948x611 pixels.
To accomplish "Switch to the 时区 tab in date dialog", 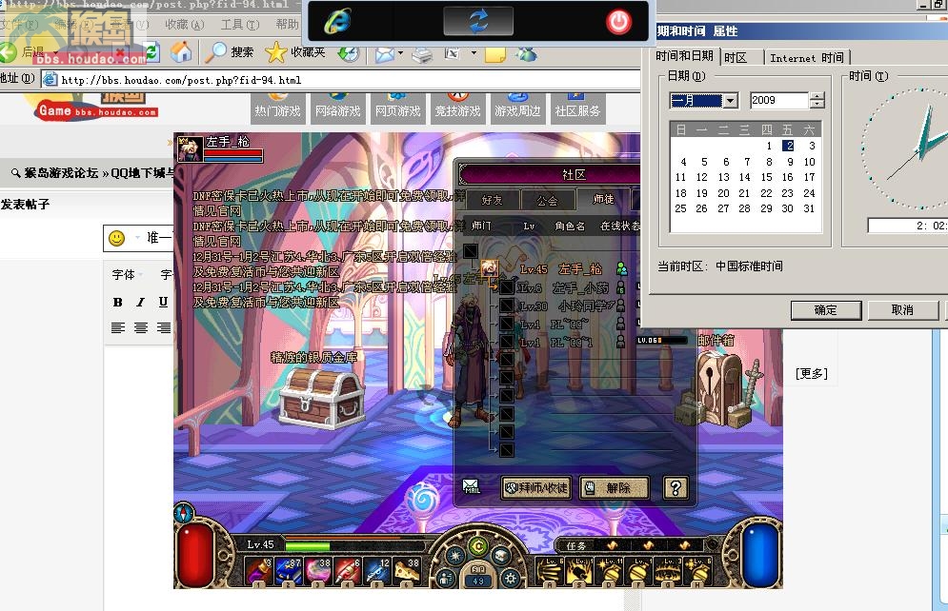I will pyautogui.click(x=736, y=57).
